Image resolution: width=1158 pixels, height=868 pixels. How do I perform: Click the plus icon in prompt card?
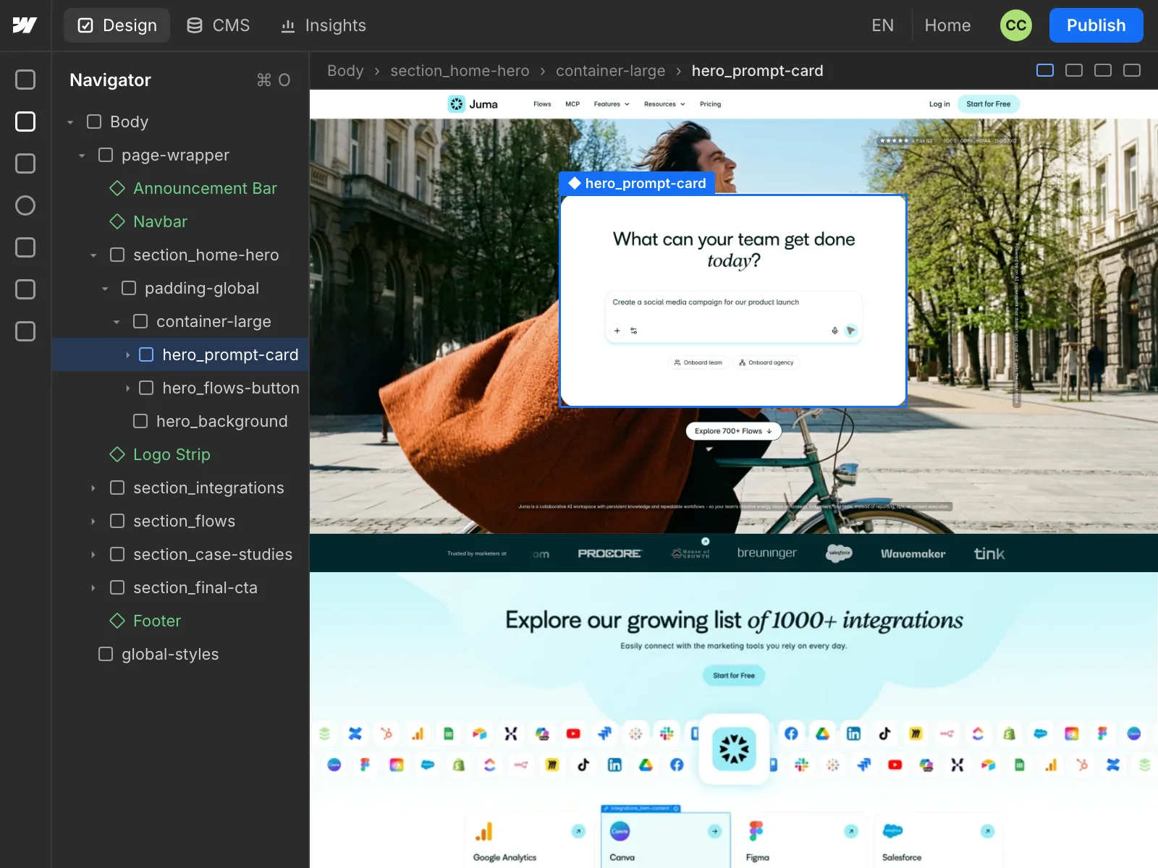point(617,331)
